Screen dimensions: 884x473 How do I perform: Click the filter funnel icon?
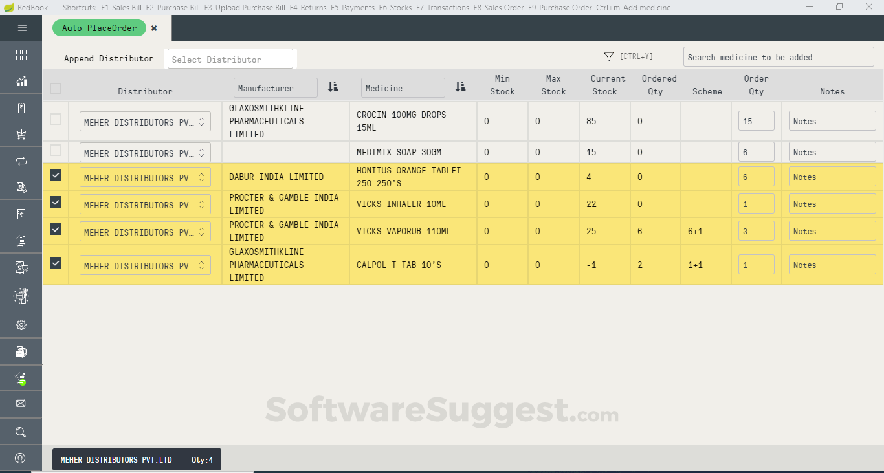[608, 57]
